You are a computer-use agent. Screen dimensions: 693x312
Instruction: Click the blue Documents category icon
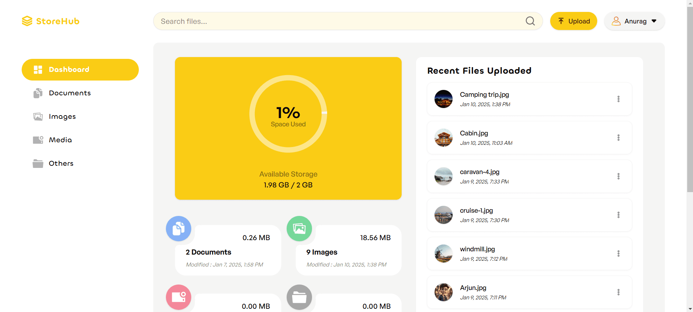point(179,229)
